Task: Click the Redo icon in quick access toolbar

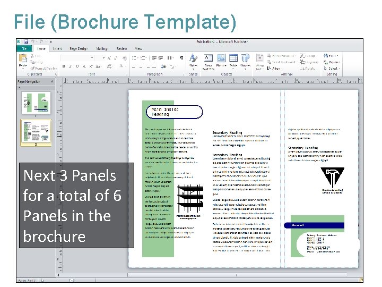Action: coord(41,42)
